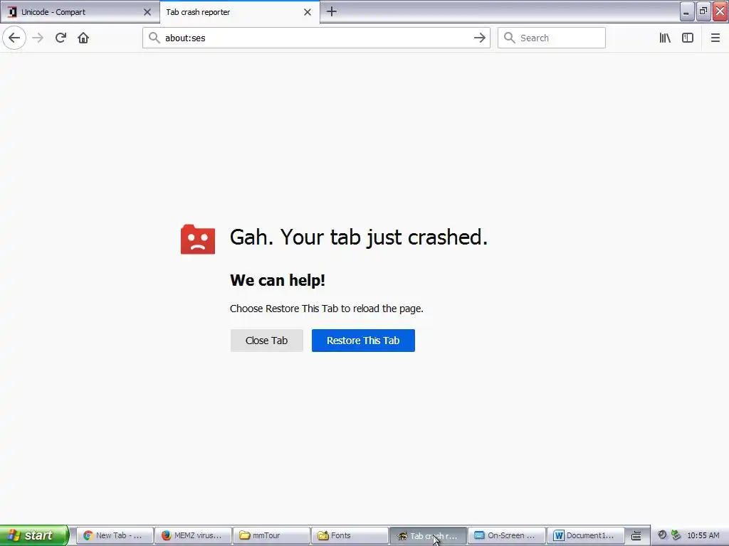This screenshot has height=546, width=729.
Task: Switch to Chrome New Tab taskbar item
Action: [114, 535]
